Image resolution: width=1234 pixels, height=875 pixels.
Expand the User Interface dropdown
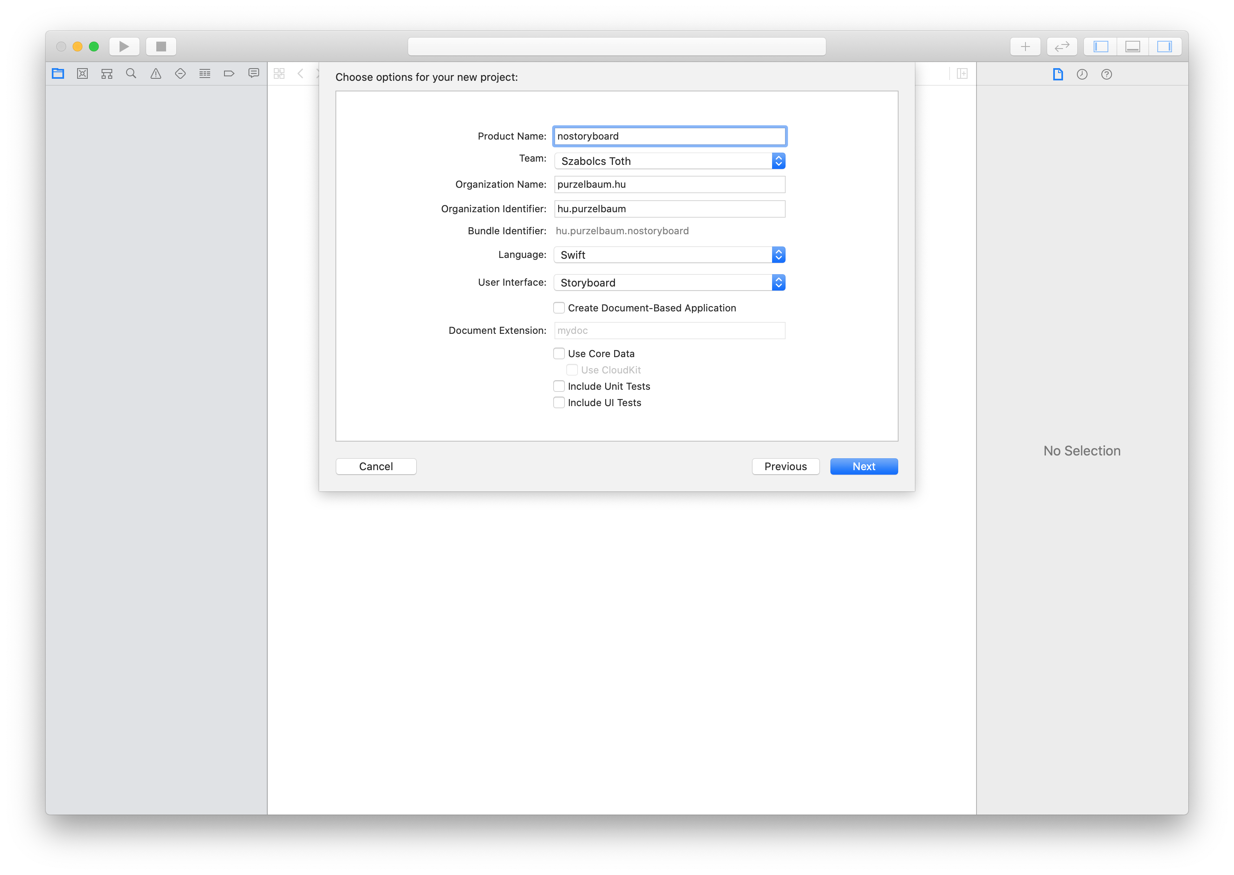[x=779, y=282]
